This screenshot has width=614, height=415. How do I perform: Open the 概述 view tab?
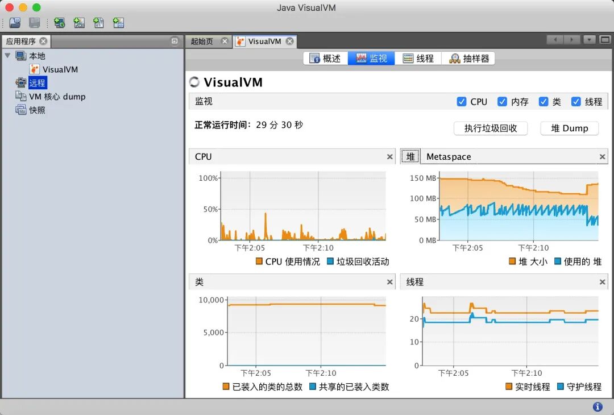[x=325, y=59]
